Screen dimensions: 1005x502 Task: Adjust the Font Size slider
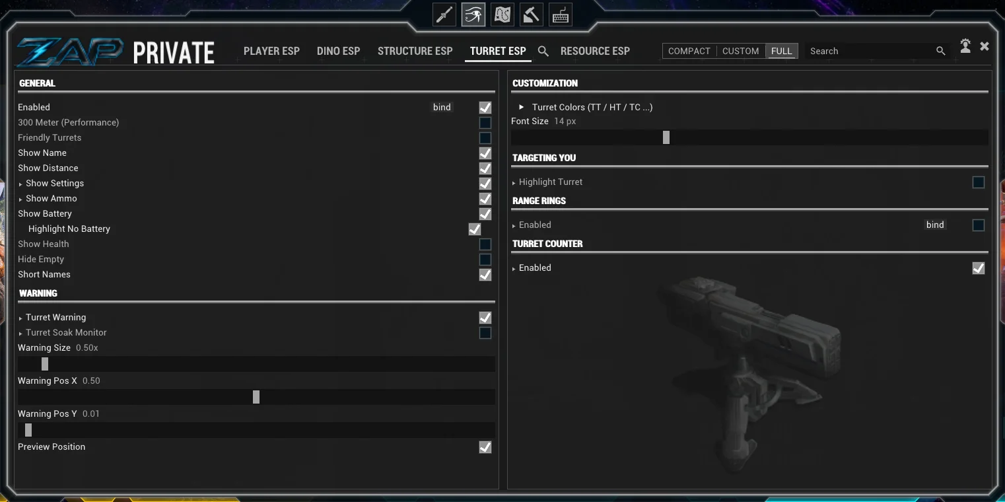click(749, 137)
